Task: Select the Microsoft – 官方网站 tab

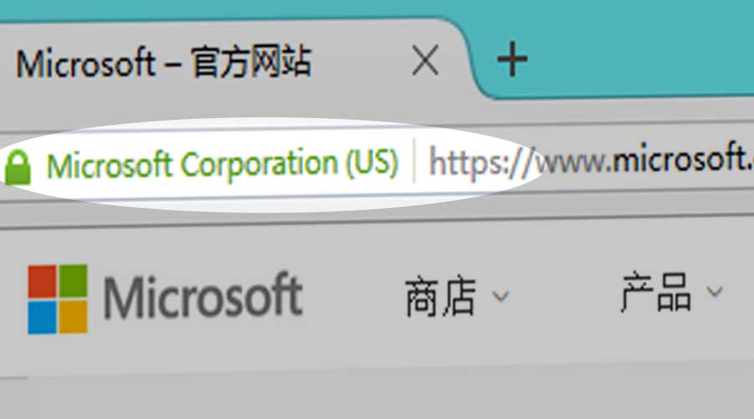Action: [x=164, y=62]
